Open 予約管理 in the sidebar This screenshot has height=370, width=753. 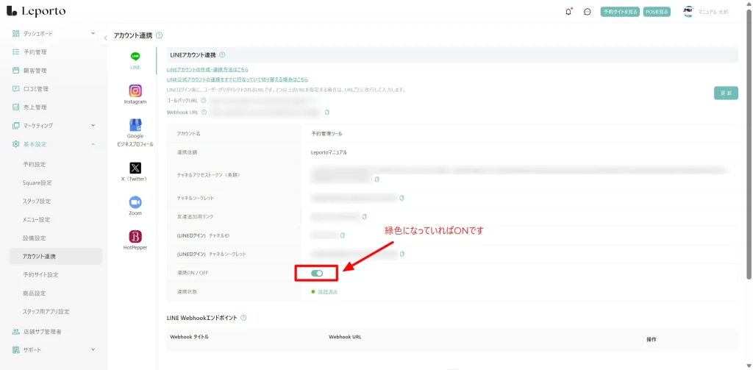35,52
